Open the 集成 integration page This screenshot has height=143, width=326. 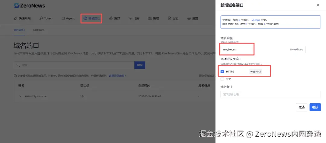[153, 18]
